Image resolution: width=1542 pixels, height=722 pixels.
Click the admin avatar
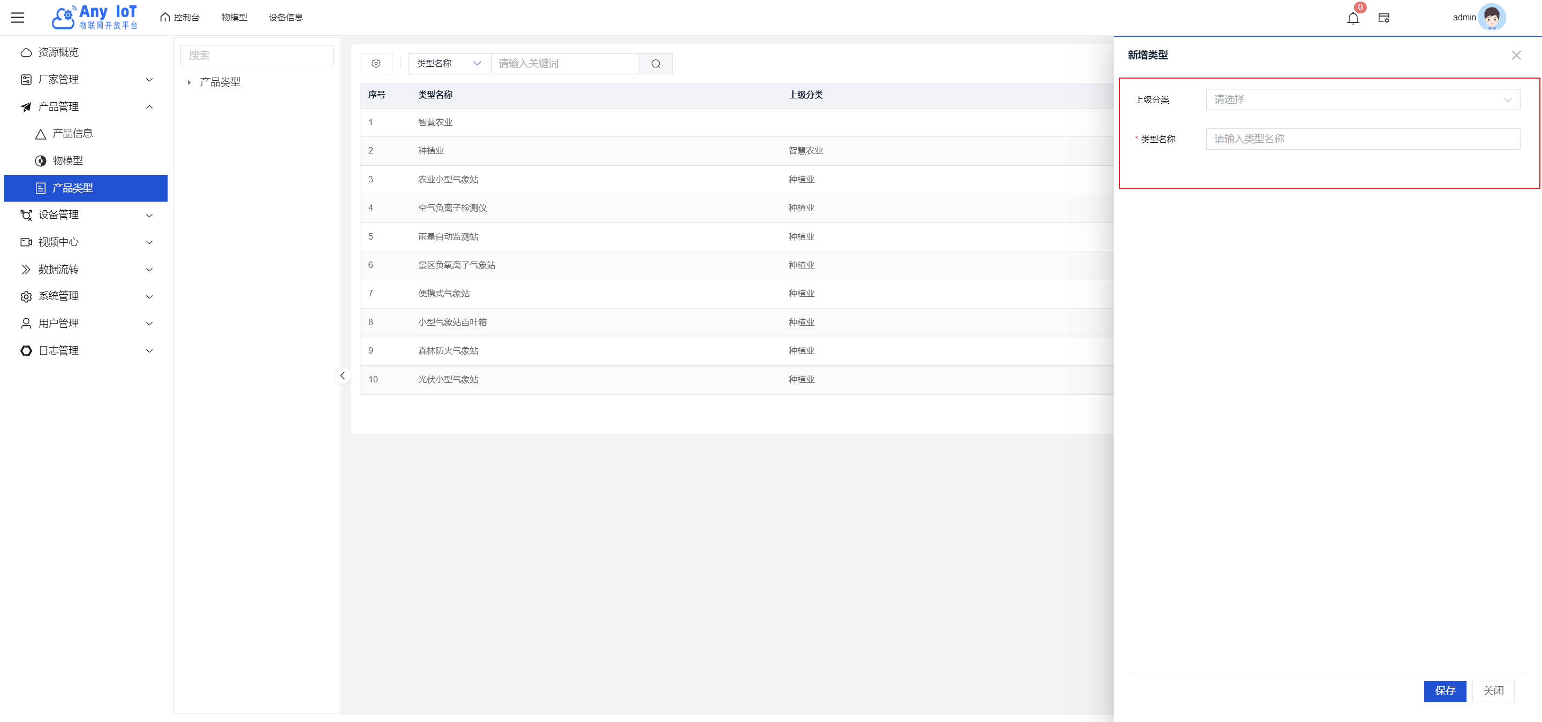point(1491,17)
